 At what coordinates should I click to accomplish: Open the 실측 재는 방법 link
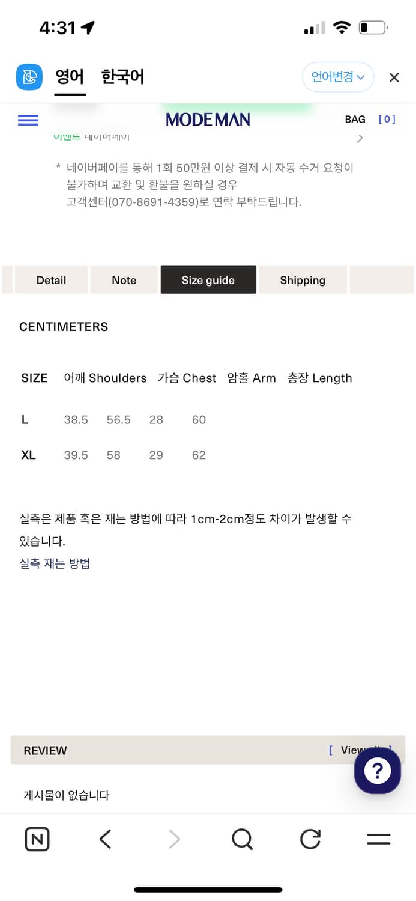(55, 565)
